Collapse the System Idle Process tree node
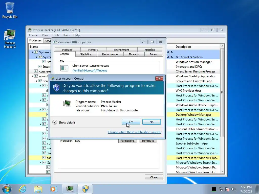 [32, 52]
